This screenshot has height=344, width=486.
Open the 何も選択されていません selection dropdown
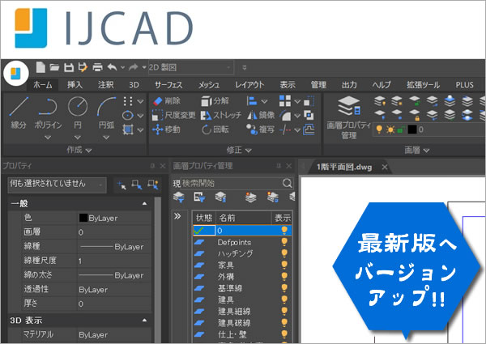(x=57, y=185)
